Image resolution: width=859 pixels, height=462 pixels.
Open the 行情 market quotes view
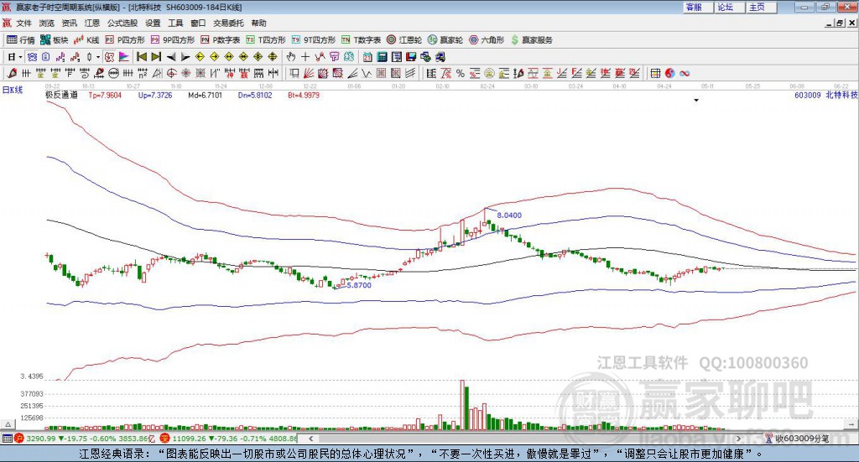click(x=21, y=40)
